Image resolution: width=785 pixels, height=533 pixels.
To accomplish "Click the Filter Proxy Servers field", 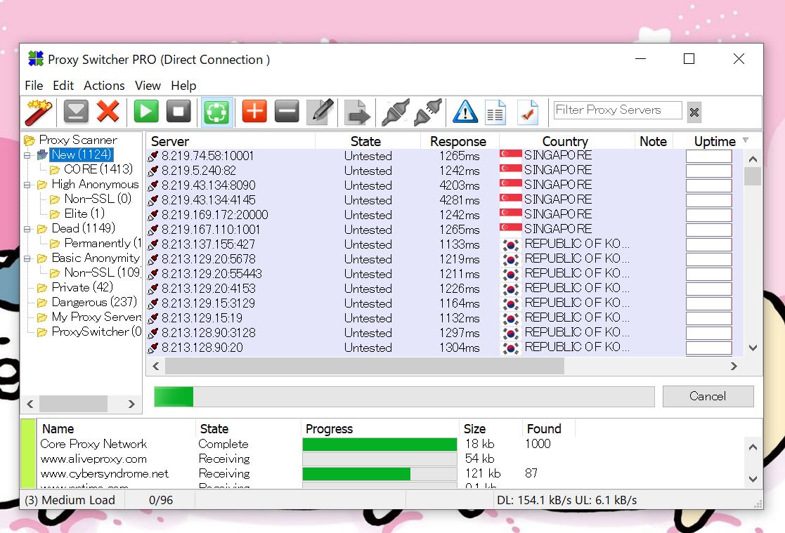I will point(618,110).
